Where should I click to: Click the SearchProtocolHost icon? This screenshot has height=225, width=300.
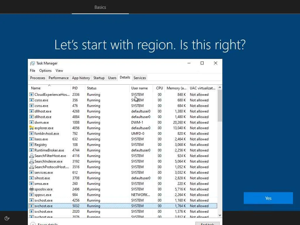(x=32, y=167)
